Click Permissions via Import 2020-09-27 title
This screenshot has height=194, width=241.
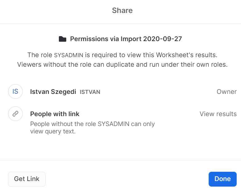pyautogui.click(x=126, y=39)
